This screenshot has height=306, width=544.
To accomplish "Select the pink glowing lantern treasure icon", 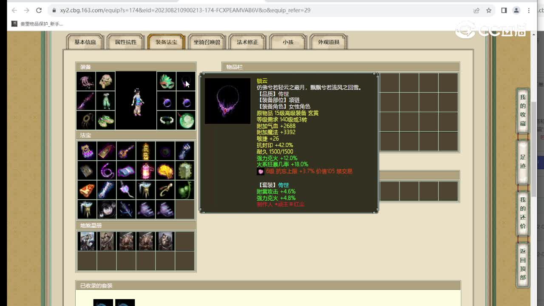I will pyautogui.click(x=146, y=170).
